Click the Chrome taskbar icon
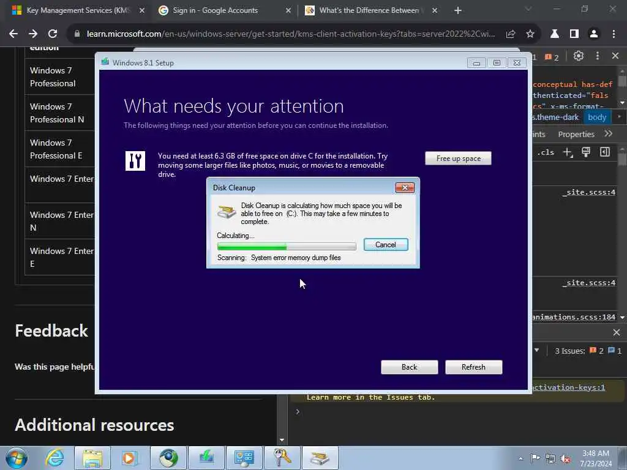The width and height of the screenshot is (627, 470). click(168, 458)
